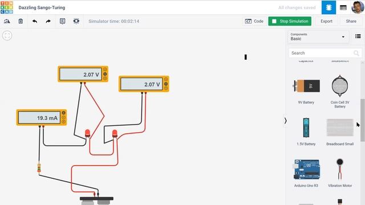Open the Tinkercad logo home link
This screenshot has width=365, height=205.
click(7, 7)
